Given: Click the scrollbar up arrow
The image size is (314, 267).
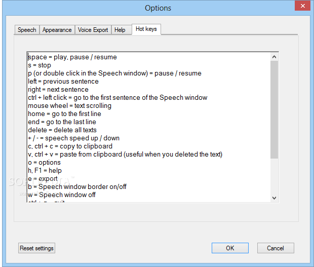Looking at the screenshot, I should [x=274, y=57].
